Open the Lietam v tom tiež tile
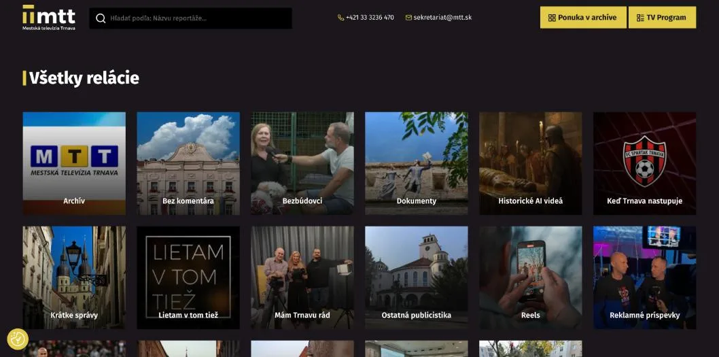 pyautogui.click(x=188, y=277)
